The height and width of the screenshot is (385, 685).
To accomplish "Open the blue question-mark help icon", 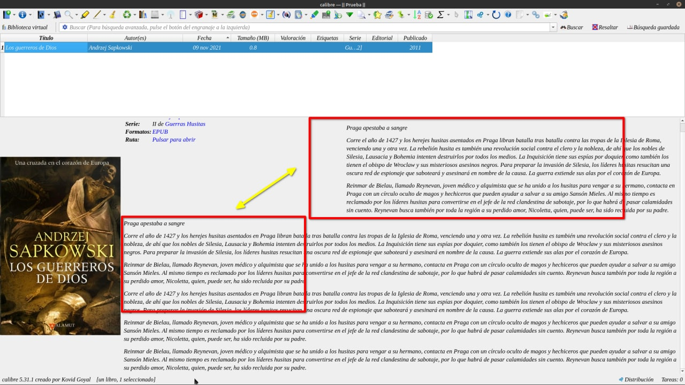I will 508,15.
